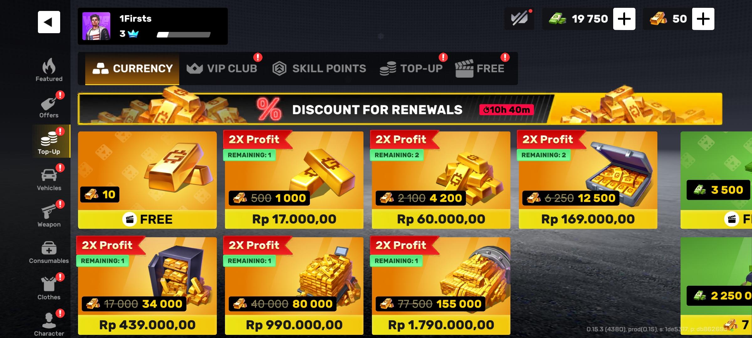Screen dimensions: 752x338
Task: Open Offers in the sidebar
Action: pyautogui.click(x=49, y=106)
